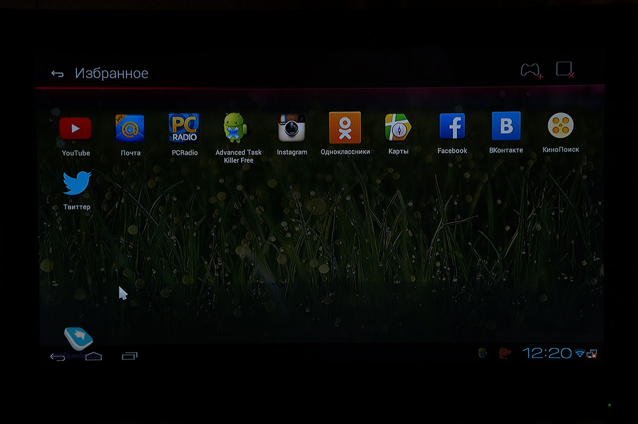Click the green Android notification icon
The height and width of the screenshot is (424, 638).
click(x=482, y=353)
